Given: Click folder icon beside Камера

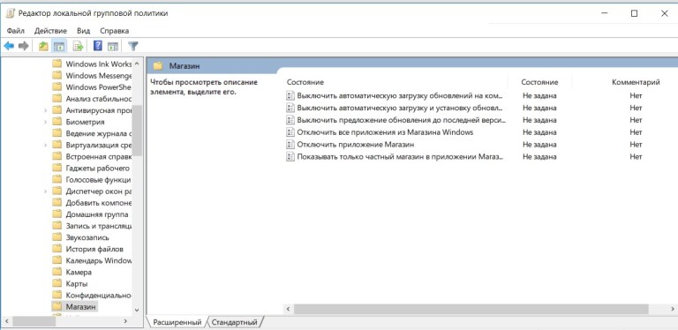Looking at the screenshot, I should (56, 272).
